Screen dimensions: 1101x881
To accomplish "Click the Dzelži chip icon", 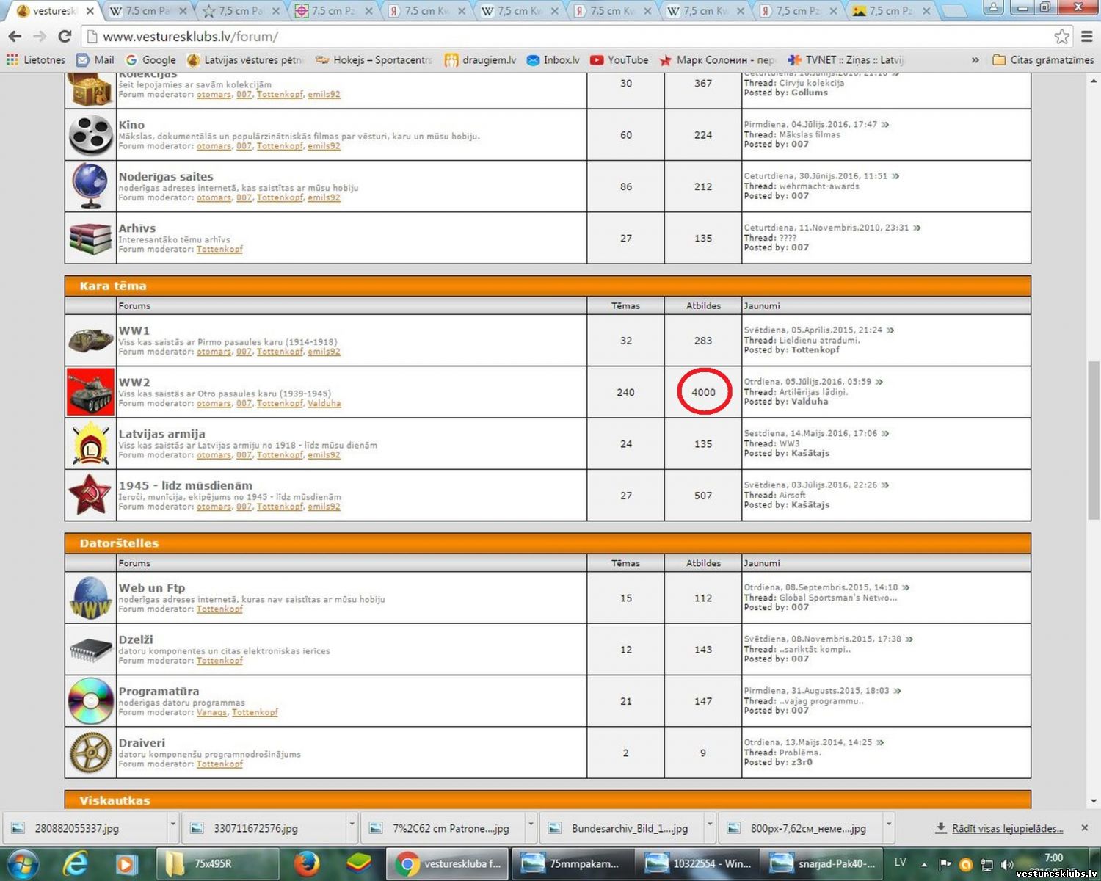I will (x=90, y=650).
